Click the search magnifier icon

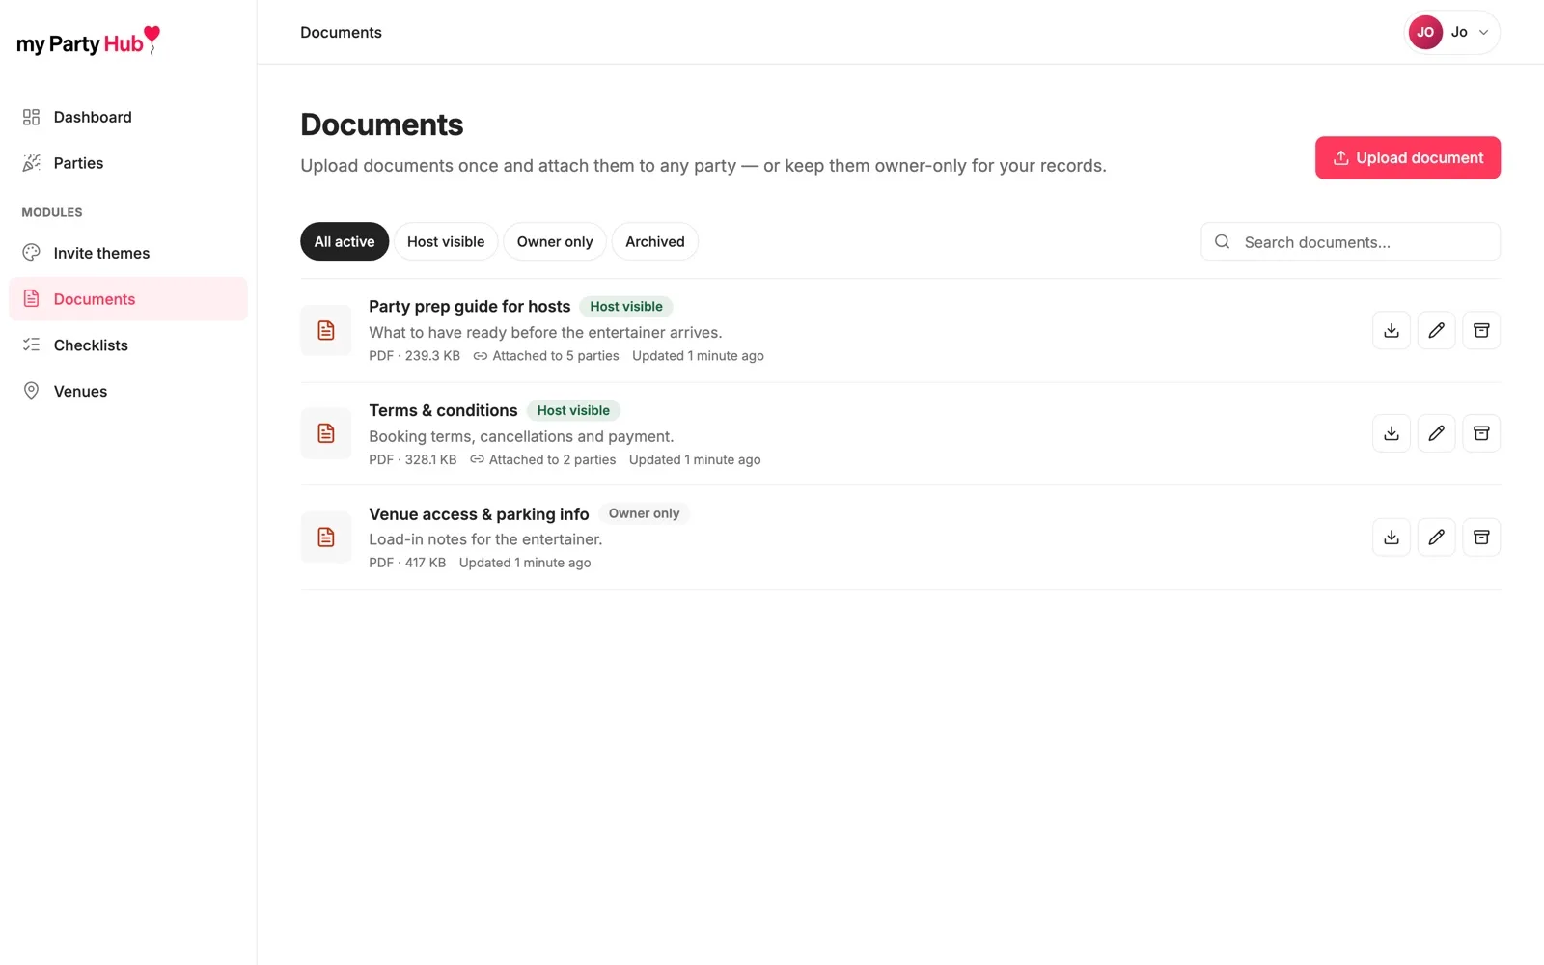[x=1222, y=241]
